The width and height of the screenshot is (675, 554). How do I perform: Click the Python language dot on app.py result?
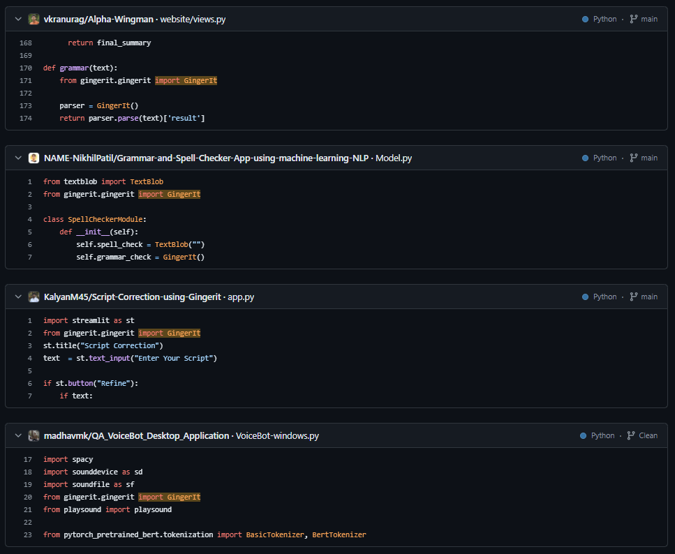coord(584,297)
